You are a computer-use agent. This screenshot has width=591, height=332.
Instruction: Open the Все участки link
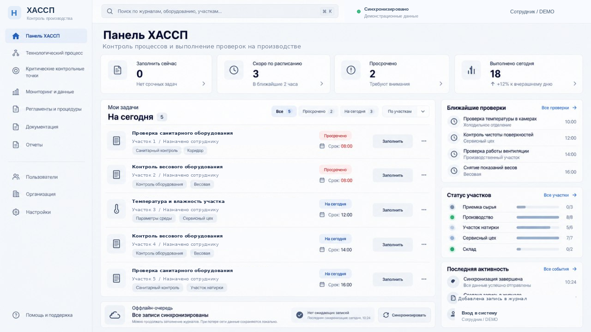point(560,195)
